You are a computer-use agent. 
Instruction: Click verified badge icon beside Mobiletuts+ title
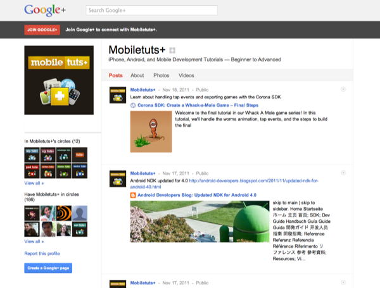pos(172,51)
